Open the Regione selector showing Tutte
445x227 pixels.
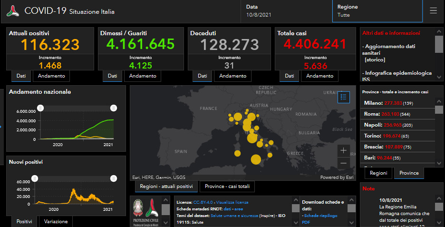click(377, 11)
